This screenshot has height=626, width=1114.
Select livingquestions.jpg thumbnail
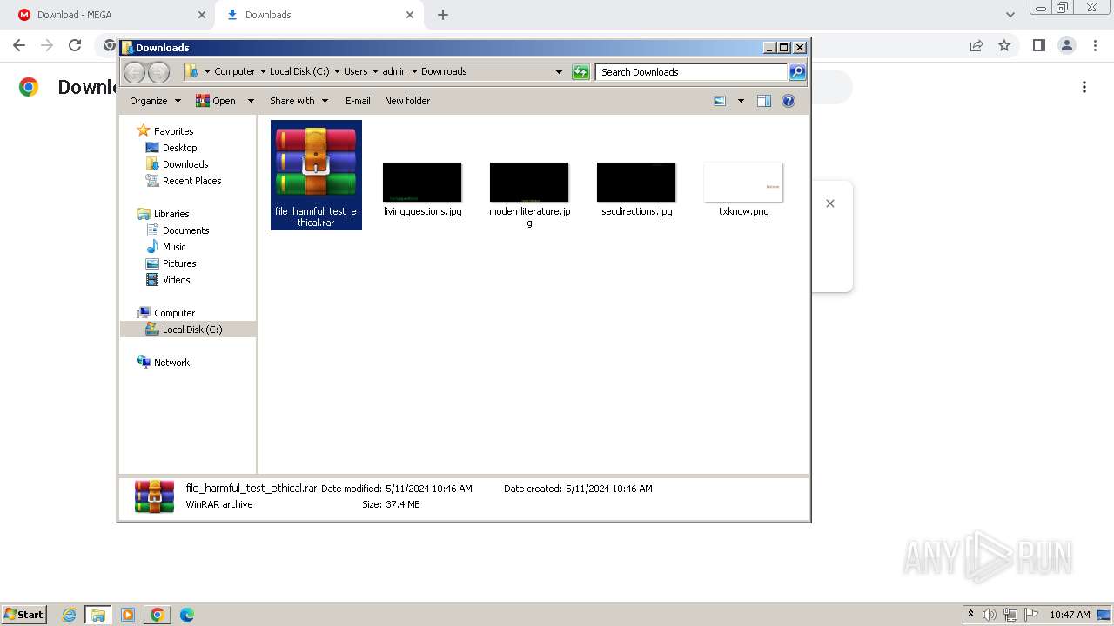click(422, 182)
